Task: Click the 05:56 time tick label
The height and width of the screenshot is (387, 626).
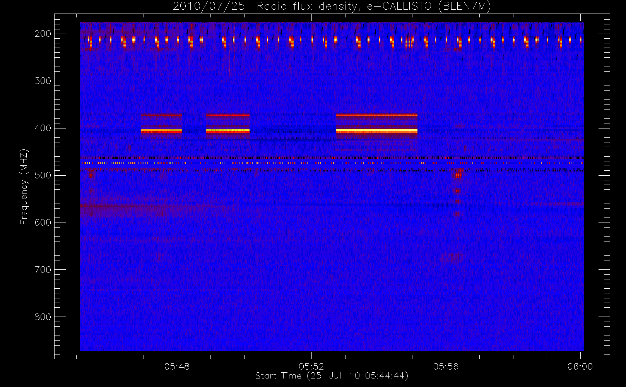Action: click(446, 366)
